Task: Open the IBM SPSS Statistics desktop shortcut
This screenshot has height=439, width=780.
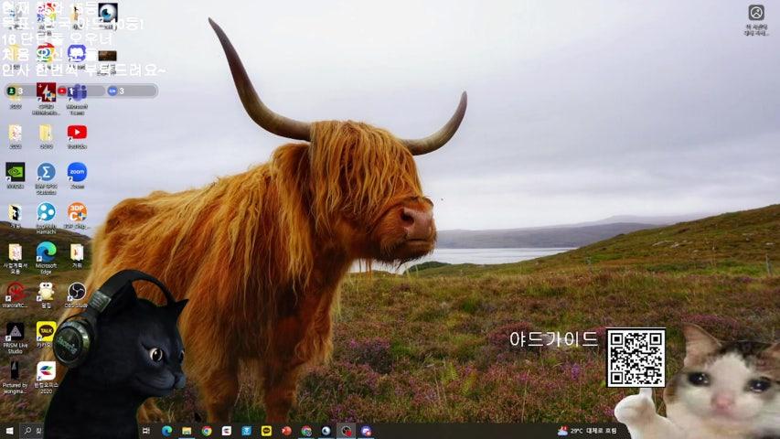Action: click(x=46, y=178)
